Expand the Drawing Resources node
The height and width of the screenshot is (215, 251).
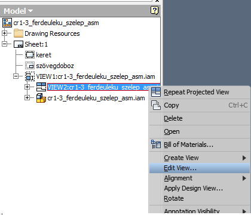pos(4,33)
